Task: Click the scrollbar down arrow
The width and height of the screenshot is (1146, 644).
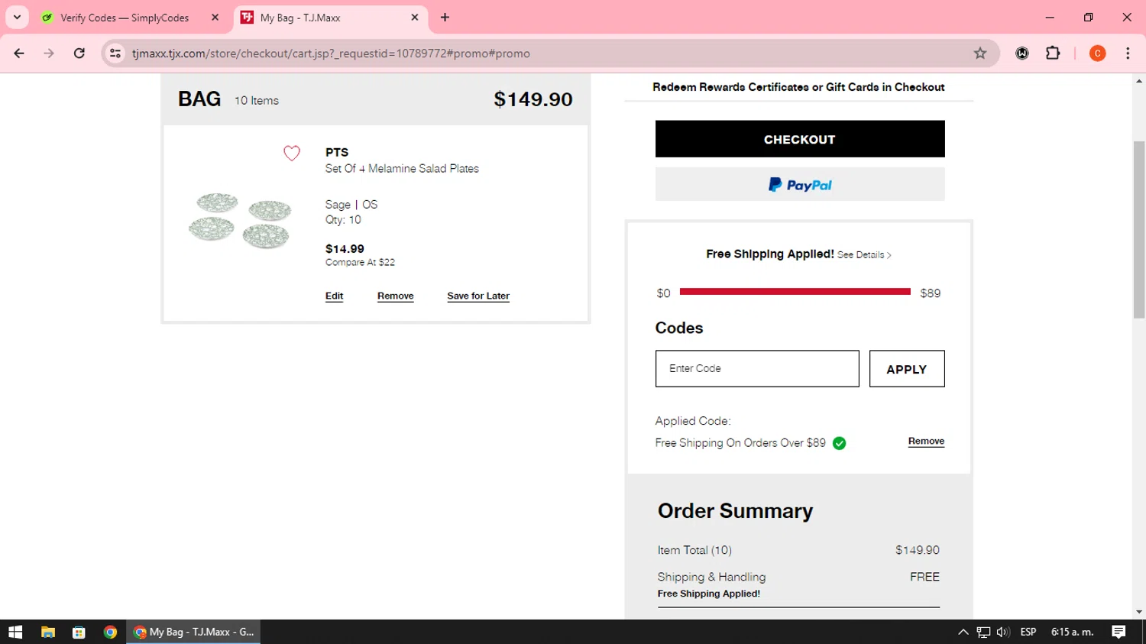Action: pos(1139,612)
